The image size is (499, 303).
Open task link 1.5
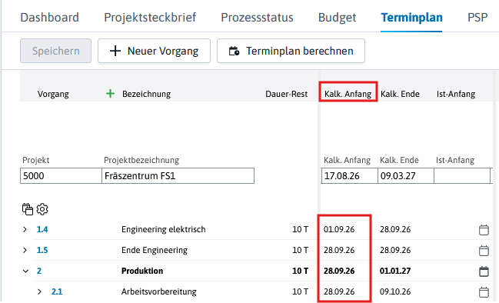coord(42,250)
